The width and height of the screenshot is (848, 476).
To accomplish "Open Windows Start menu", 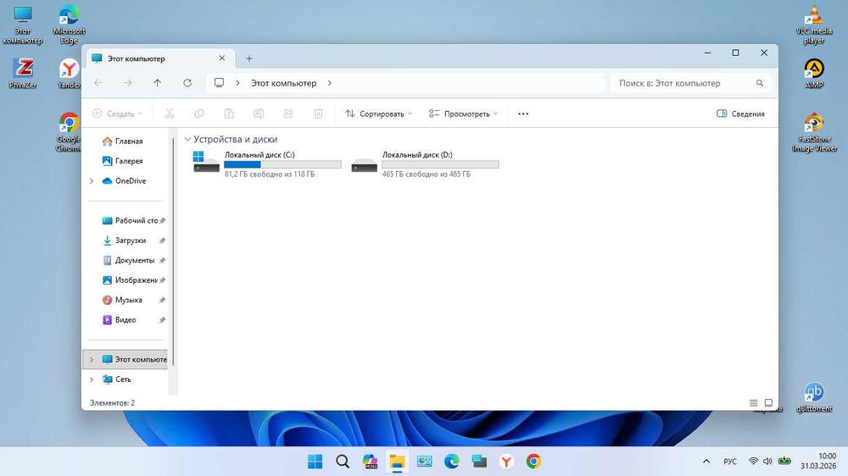I will [315, 462].
